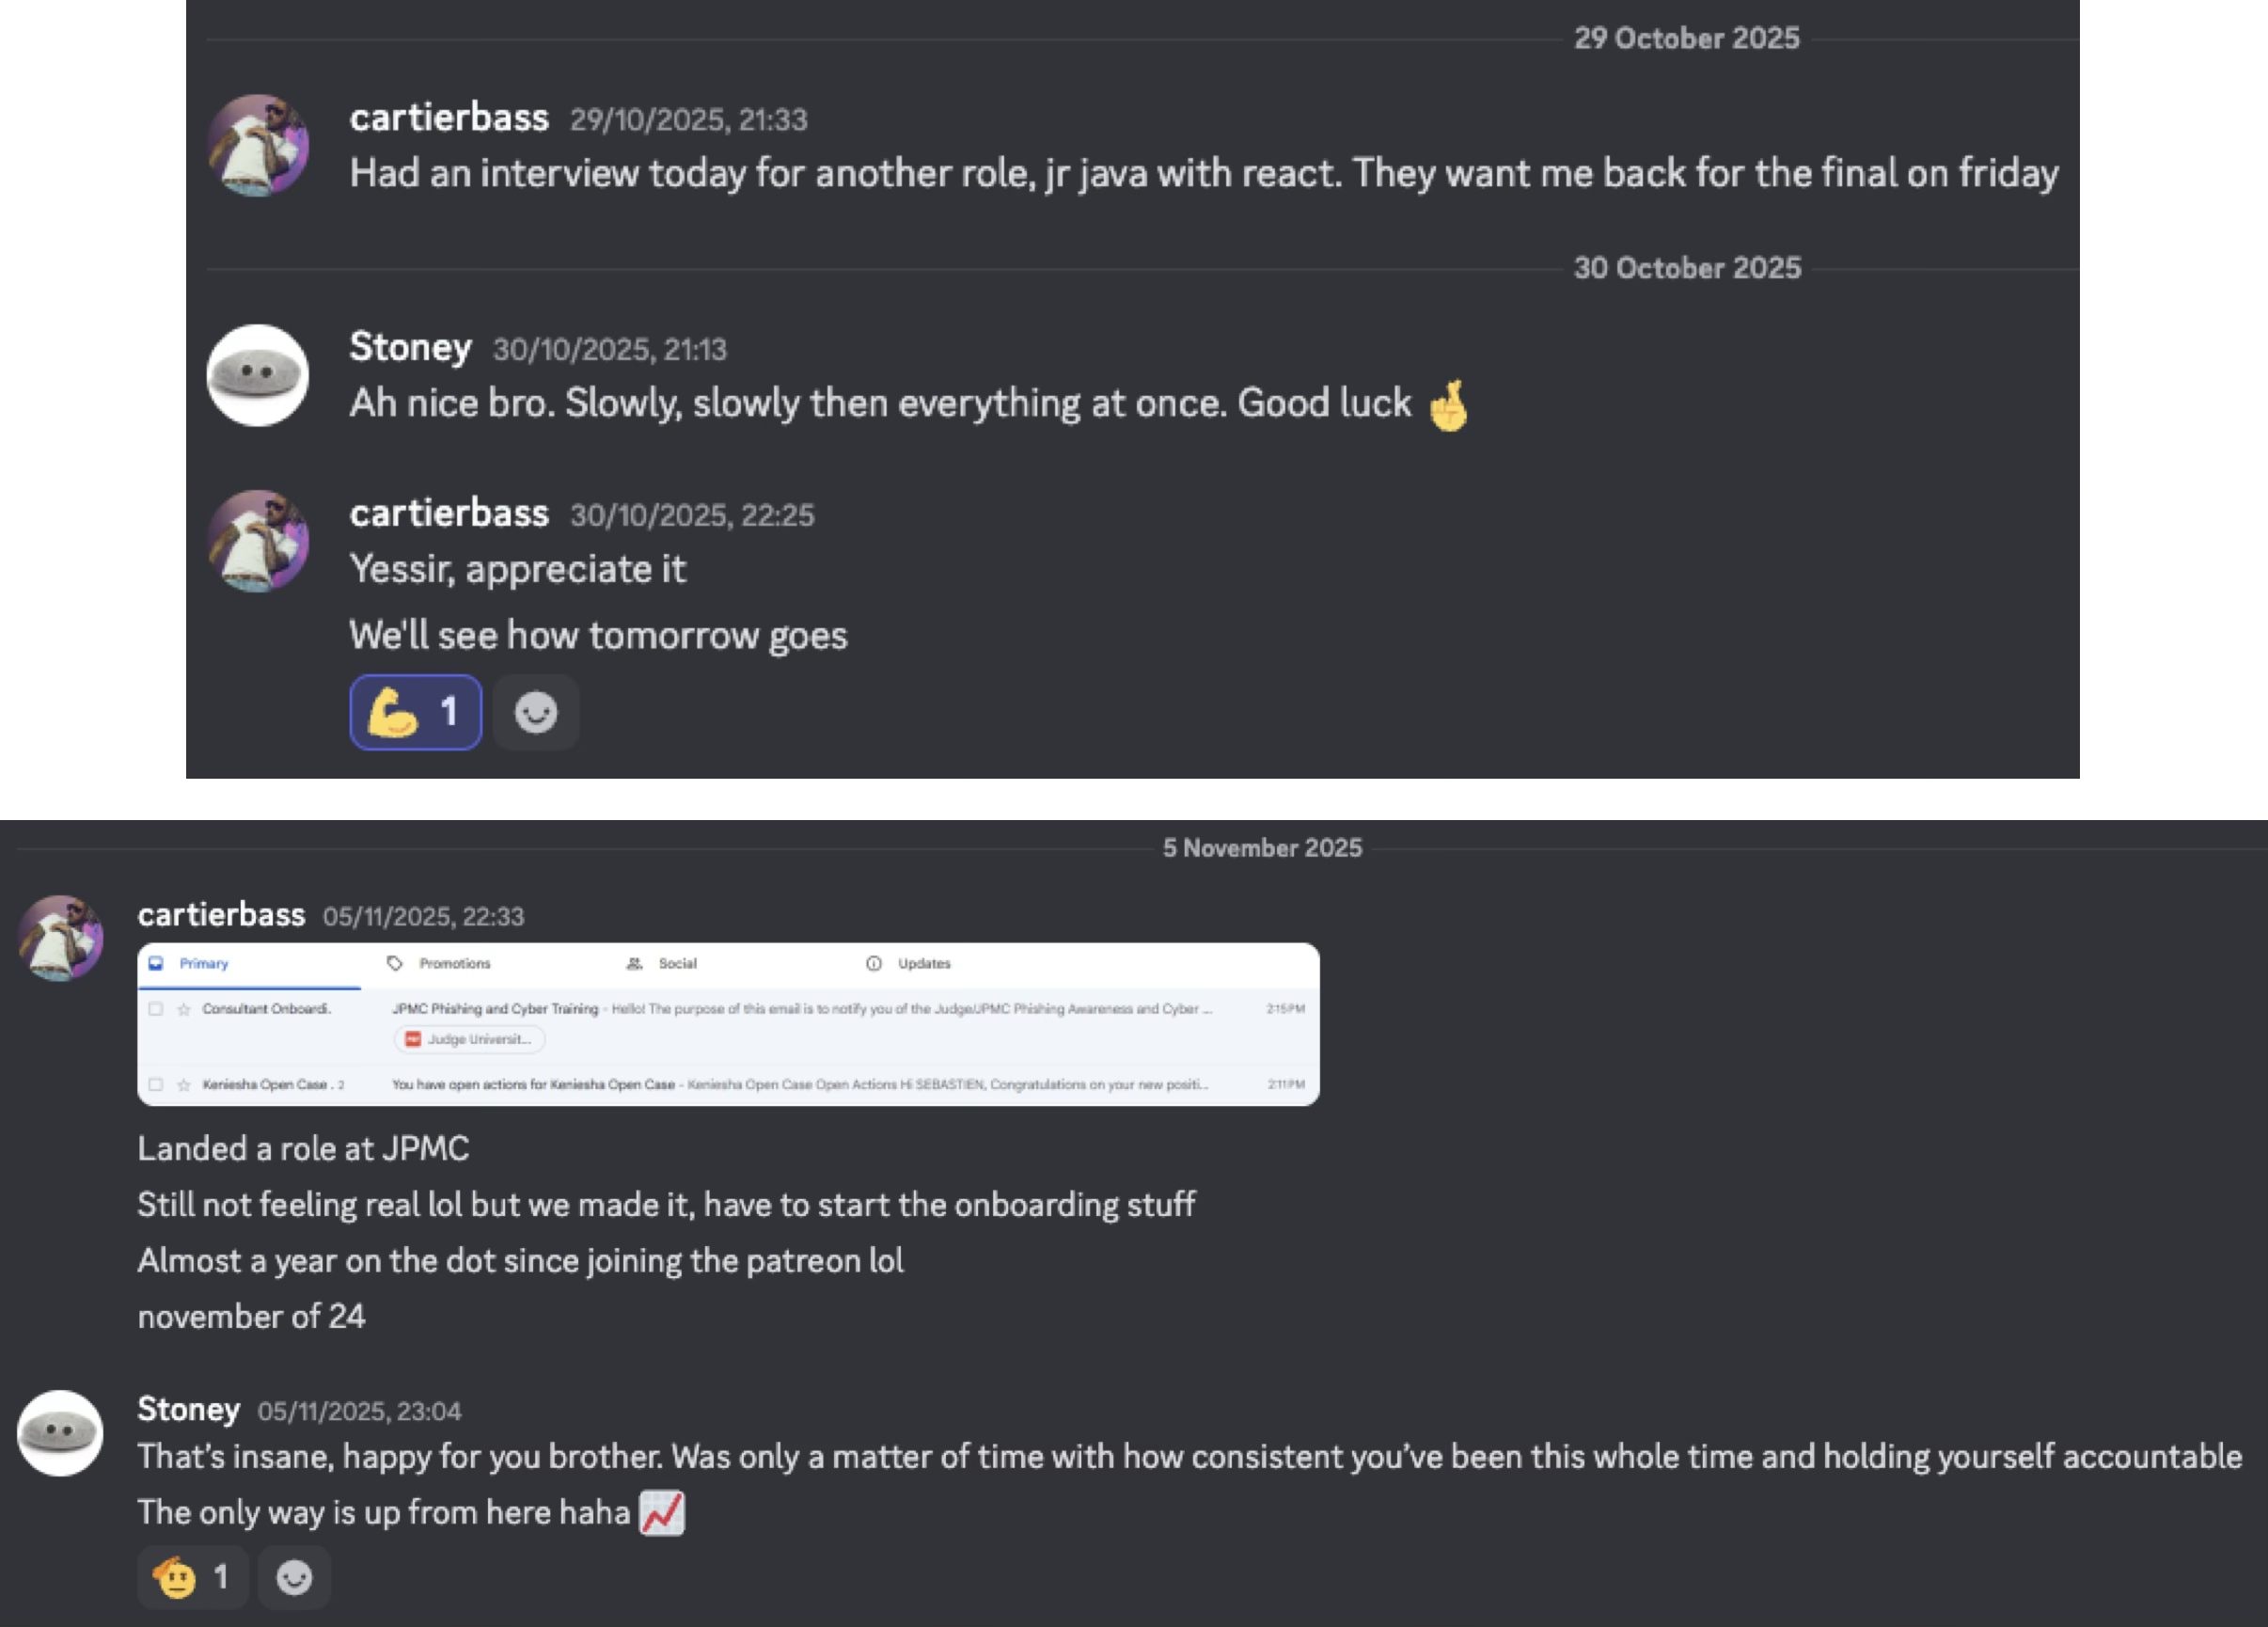
Task: Select the Updates tab
Action: tap(922, 964)
